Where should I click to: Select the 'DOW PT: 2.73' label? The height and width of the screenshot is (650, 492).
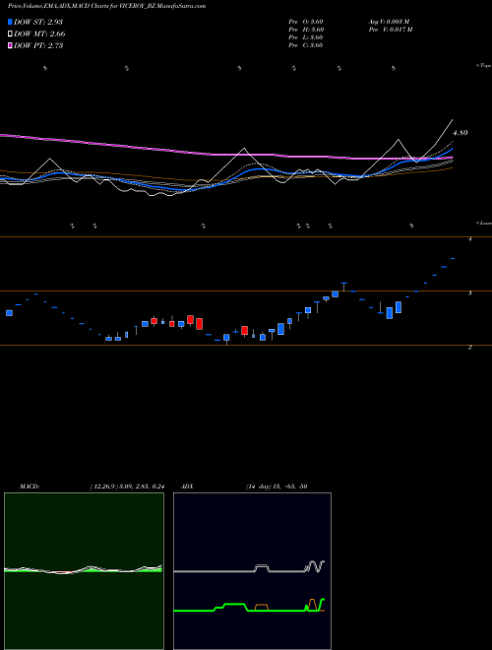(38, 45)
